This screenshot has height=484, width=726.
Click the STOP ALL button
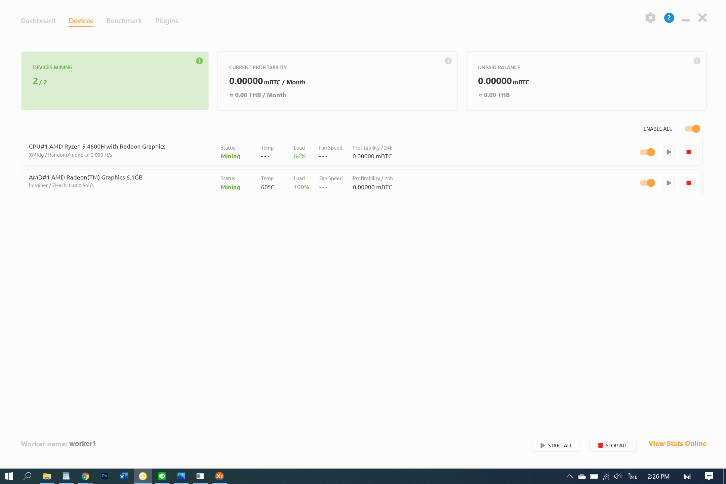[613, 446]
